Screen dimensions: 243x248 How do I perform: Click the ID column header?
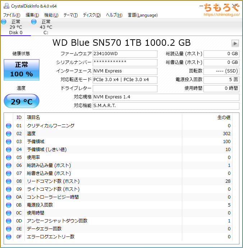coord(19,118)
